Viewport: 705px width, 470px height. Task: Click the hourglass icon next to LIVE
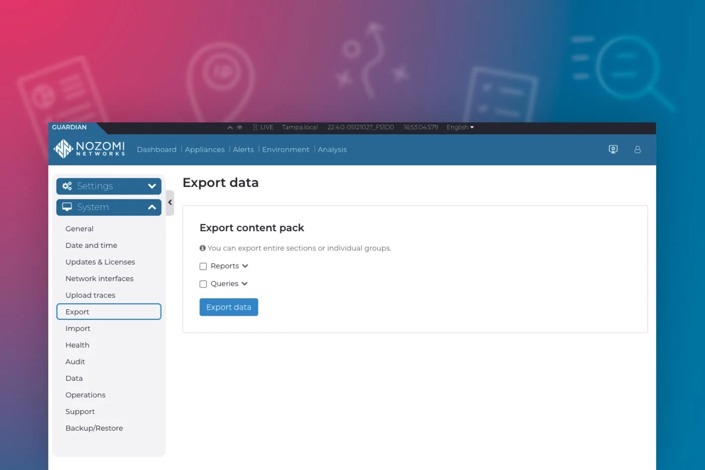click(255, 127)
